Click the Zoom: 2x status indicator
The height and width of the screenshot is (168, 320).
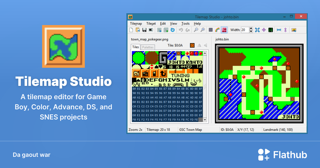[136, 130]
